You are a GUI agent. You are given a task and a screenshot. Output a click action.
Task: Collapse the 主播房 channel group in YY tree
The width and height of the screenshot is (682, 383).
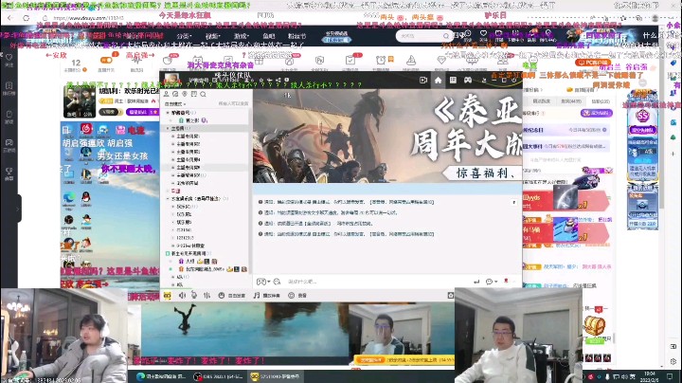(x=168, y=128)
